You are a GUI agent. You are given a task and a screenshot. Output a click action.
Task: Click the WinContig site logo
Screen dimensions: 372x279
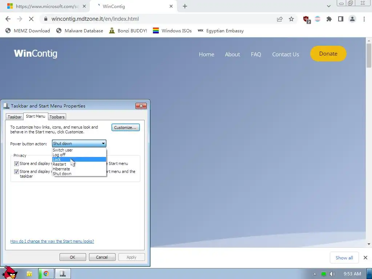coord(36,54)
